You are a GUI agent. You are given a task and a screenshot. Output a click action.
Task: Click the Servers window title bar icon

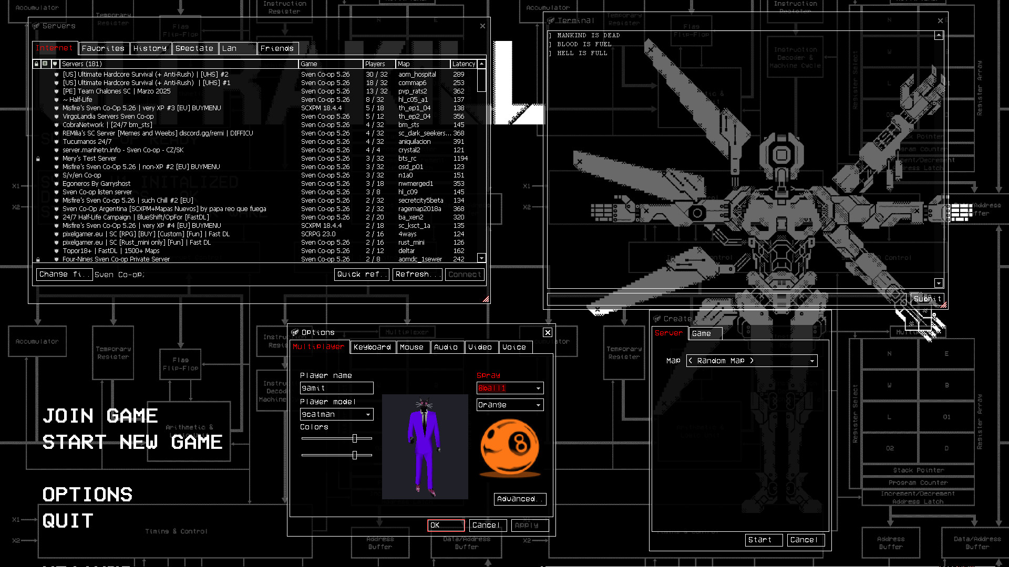tap(36, 25)
